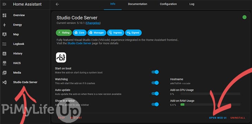The image size is (252, 124).
Task: Click the VS Code sidebar icon
Action: point(4,82)
